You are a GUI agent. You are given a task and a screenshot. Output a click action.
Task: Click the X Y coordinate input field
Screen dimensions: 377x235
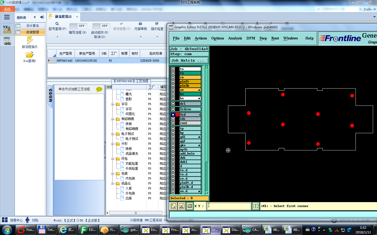pos(229,206)
